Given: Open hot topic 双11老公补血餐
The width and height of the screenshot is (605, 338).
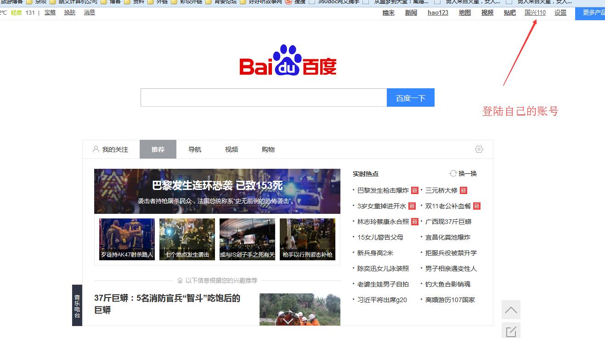Looking at the screenshot, I should click(x=448, y=206).
